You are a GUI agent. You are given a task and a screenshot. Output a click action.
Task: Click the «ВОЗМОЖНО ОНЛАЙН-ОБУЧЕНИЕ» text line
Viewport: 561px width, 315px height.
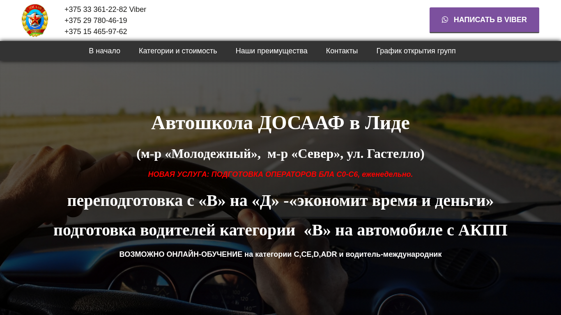pos(280,254)
